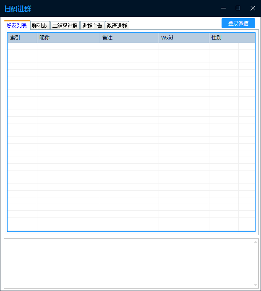Go to the 进群广告 tab
The width and height of the screenshot is (261, 291).
[x=92, y=26]
